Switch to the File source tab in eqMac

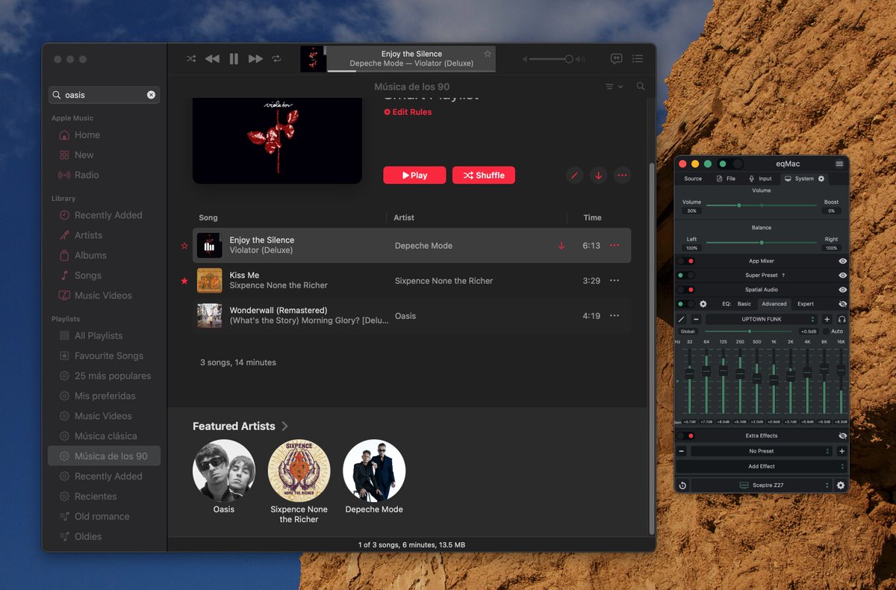(726, 178)
